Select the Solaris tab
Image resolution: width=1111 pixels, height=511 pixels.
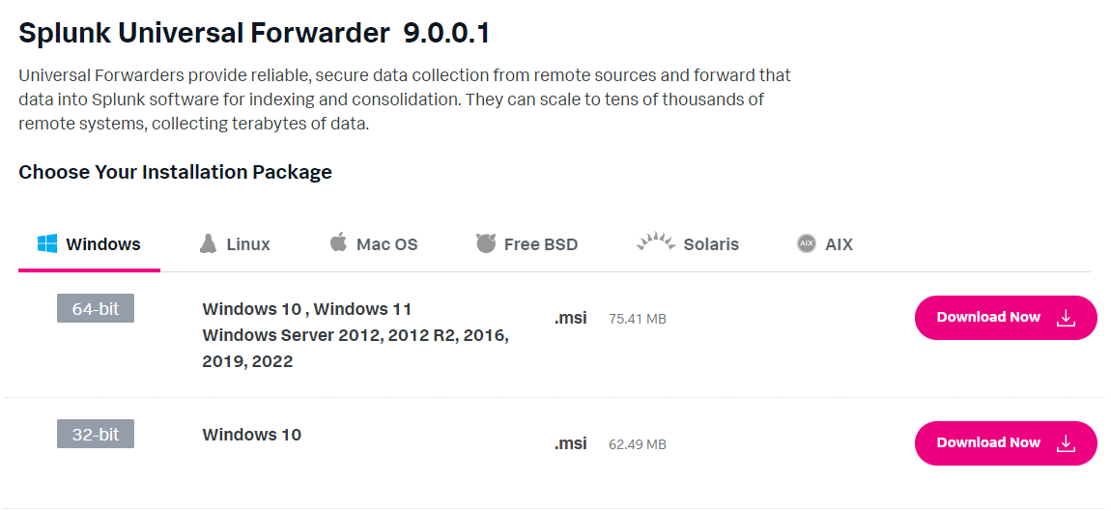687,244
